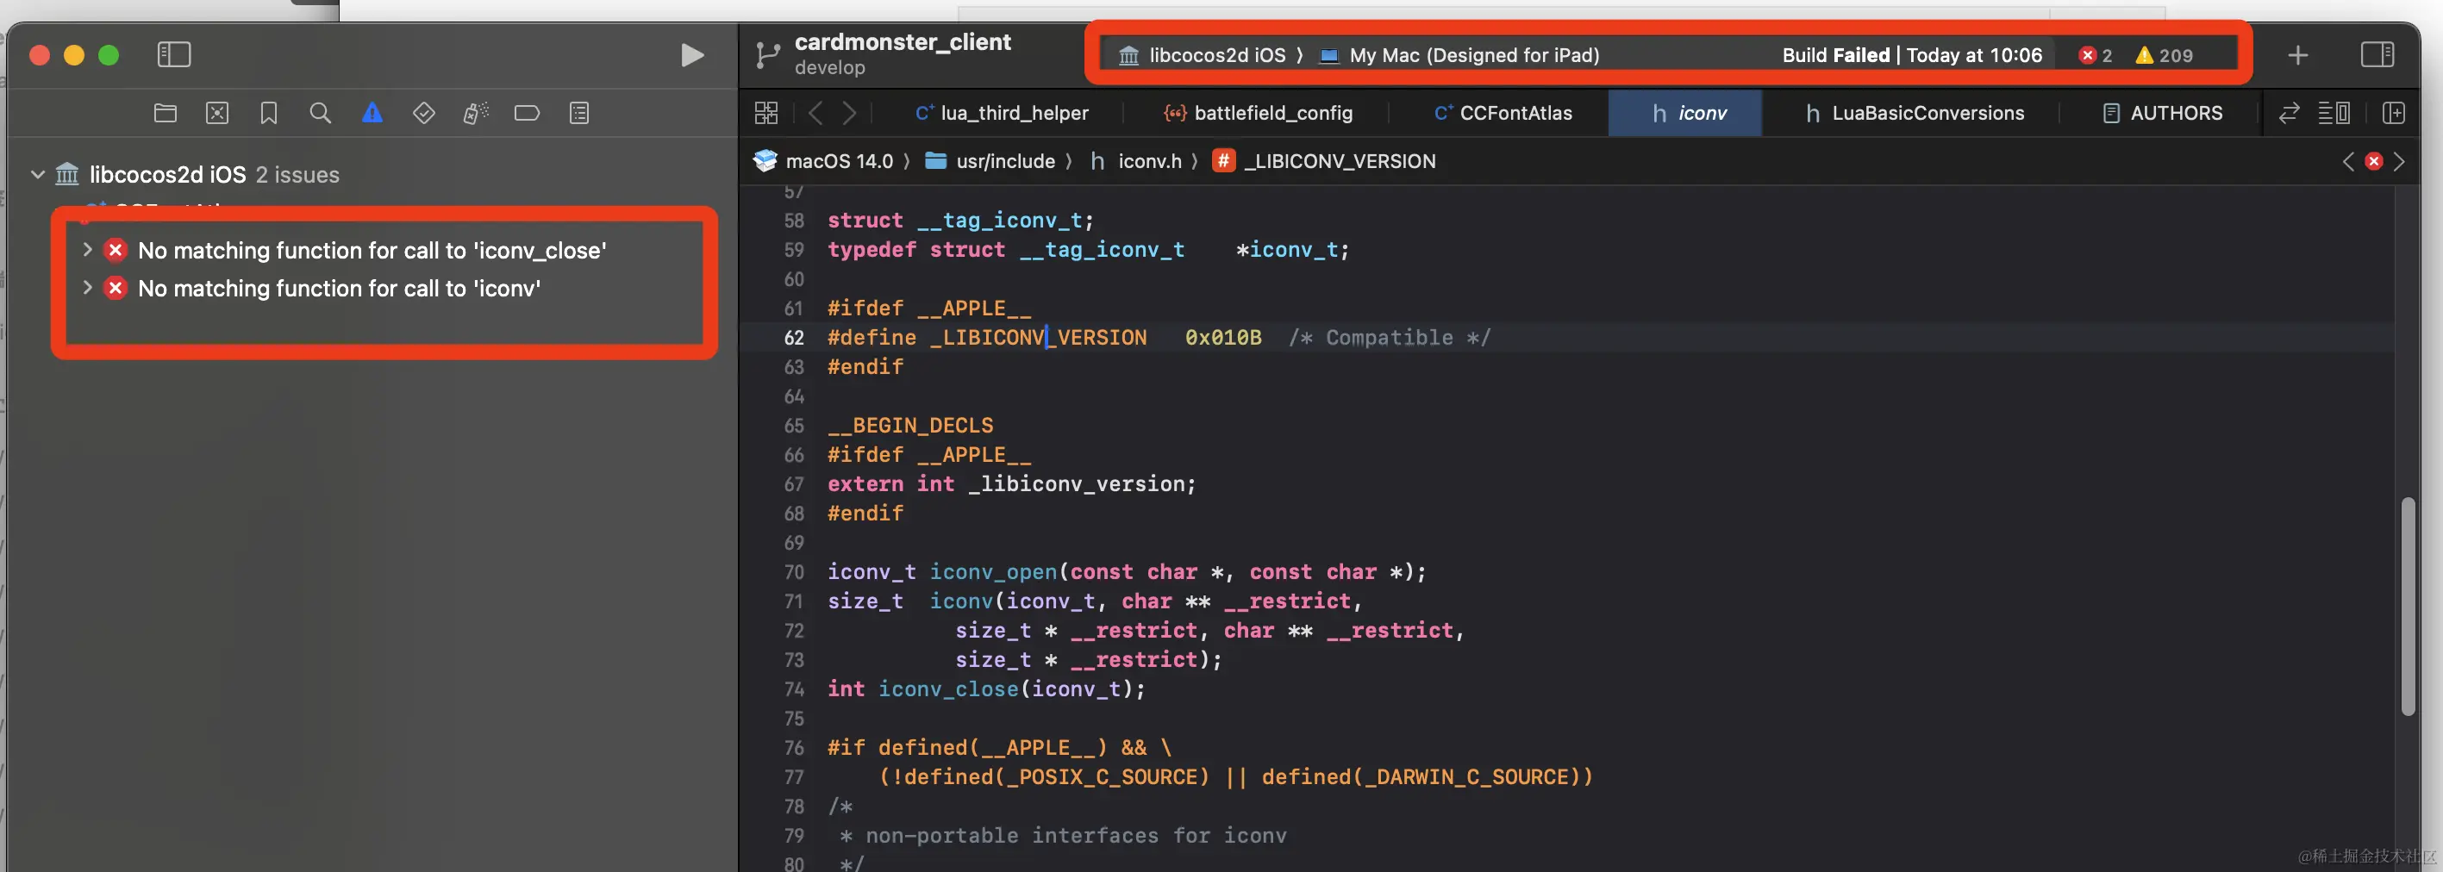Switch to the LuaBasicConversions tab
The width and height of the screenshot is (2443, 872).
(1914, 113)
